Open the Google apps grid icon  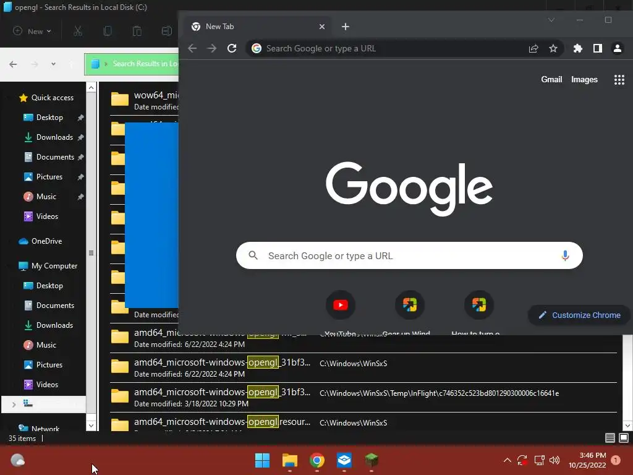point(619,80)
